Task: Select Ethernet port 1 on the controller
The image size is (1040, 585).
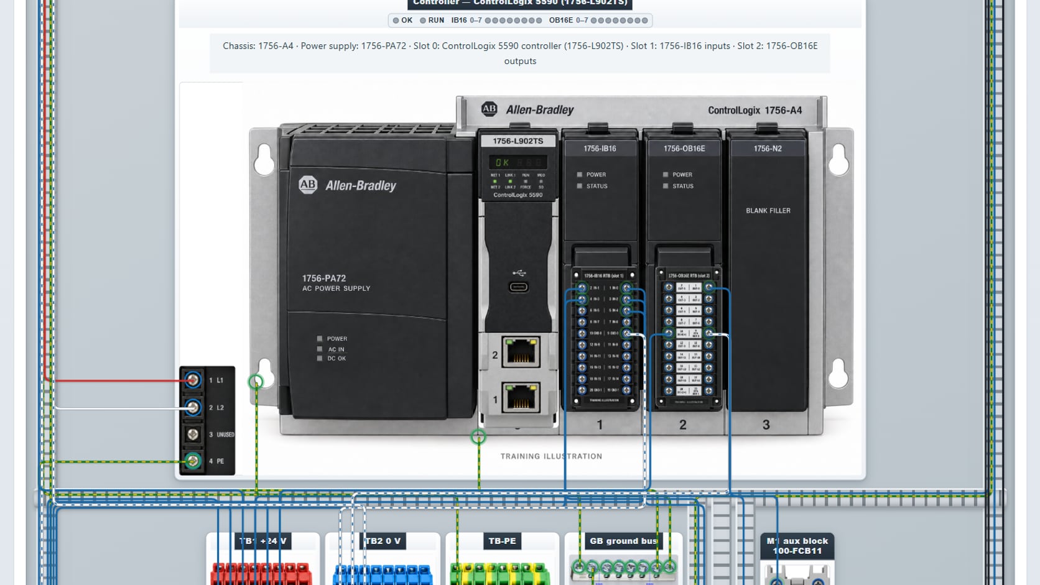Action: click(521, 398)
